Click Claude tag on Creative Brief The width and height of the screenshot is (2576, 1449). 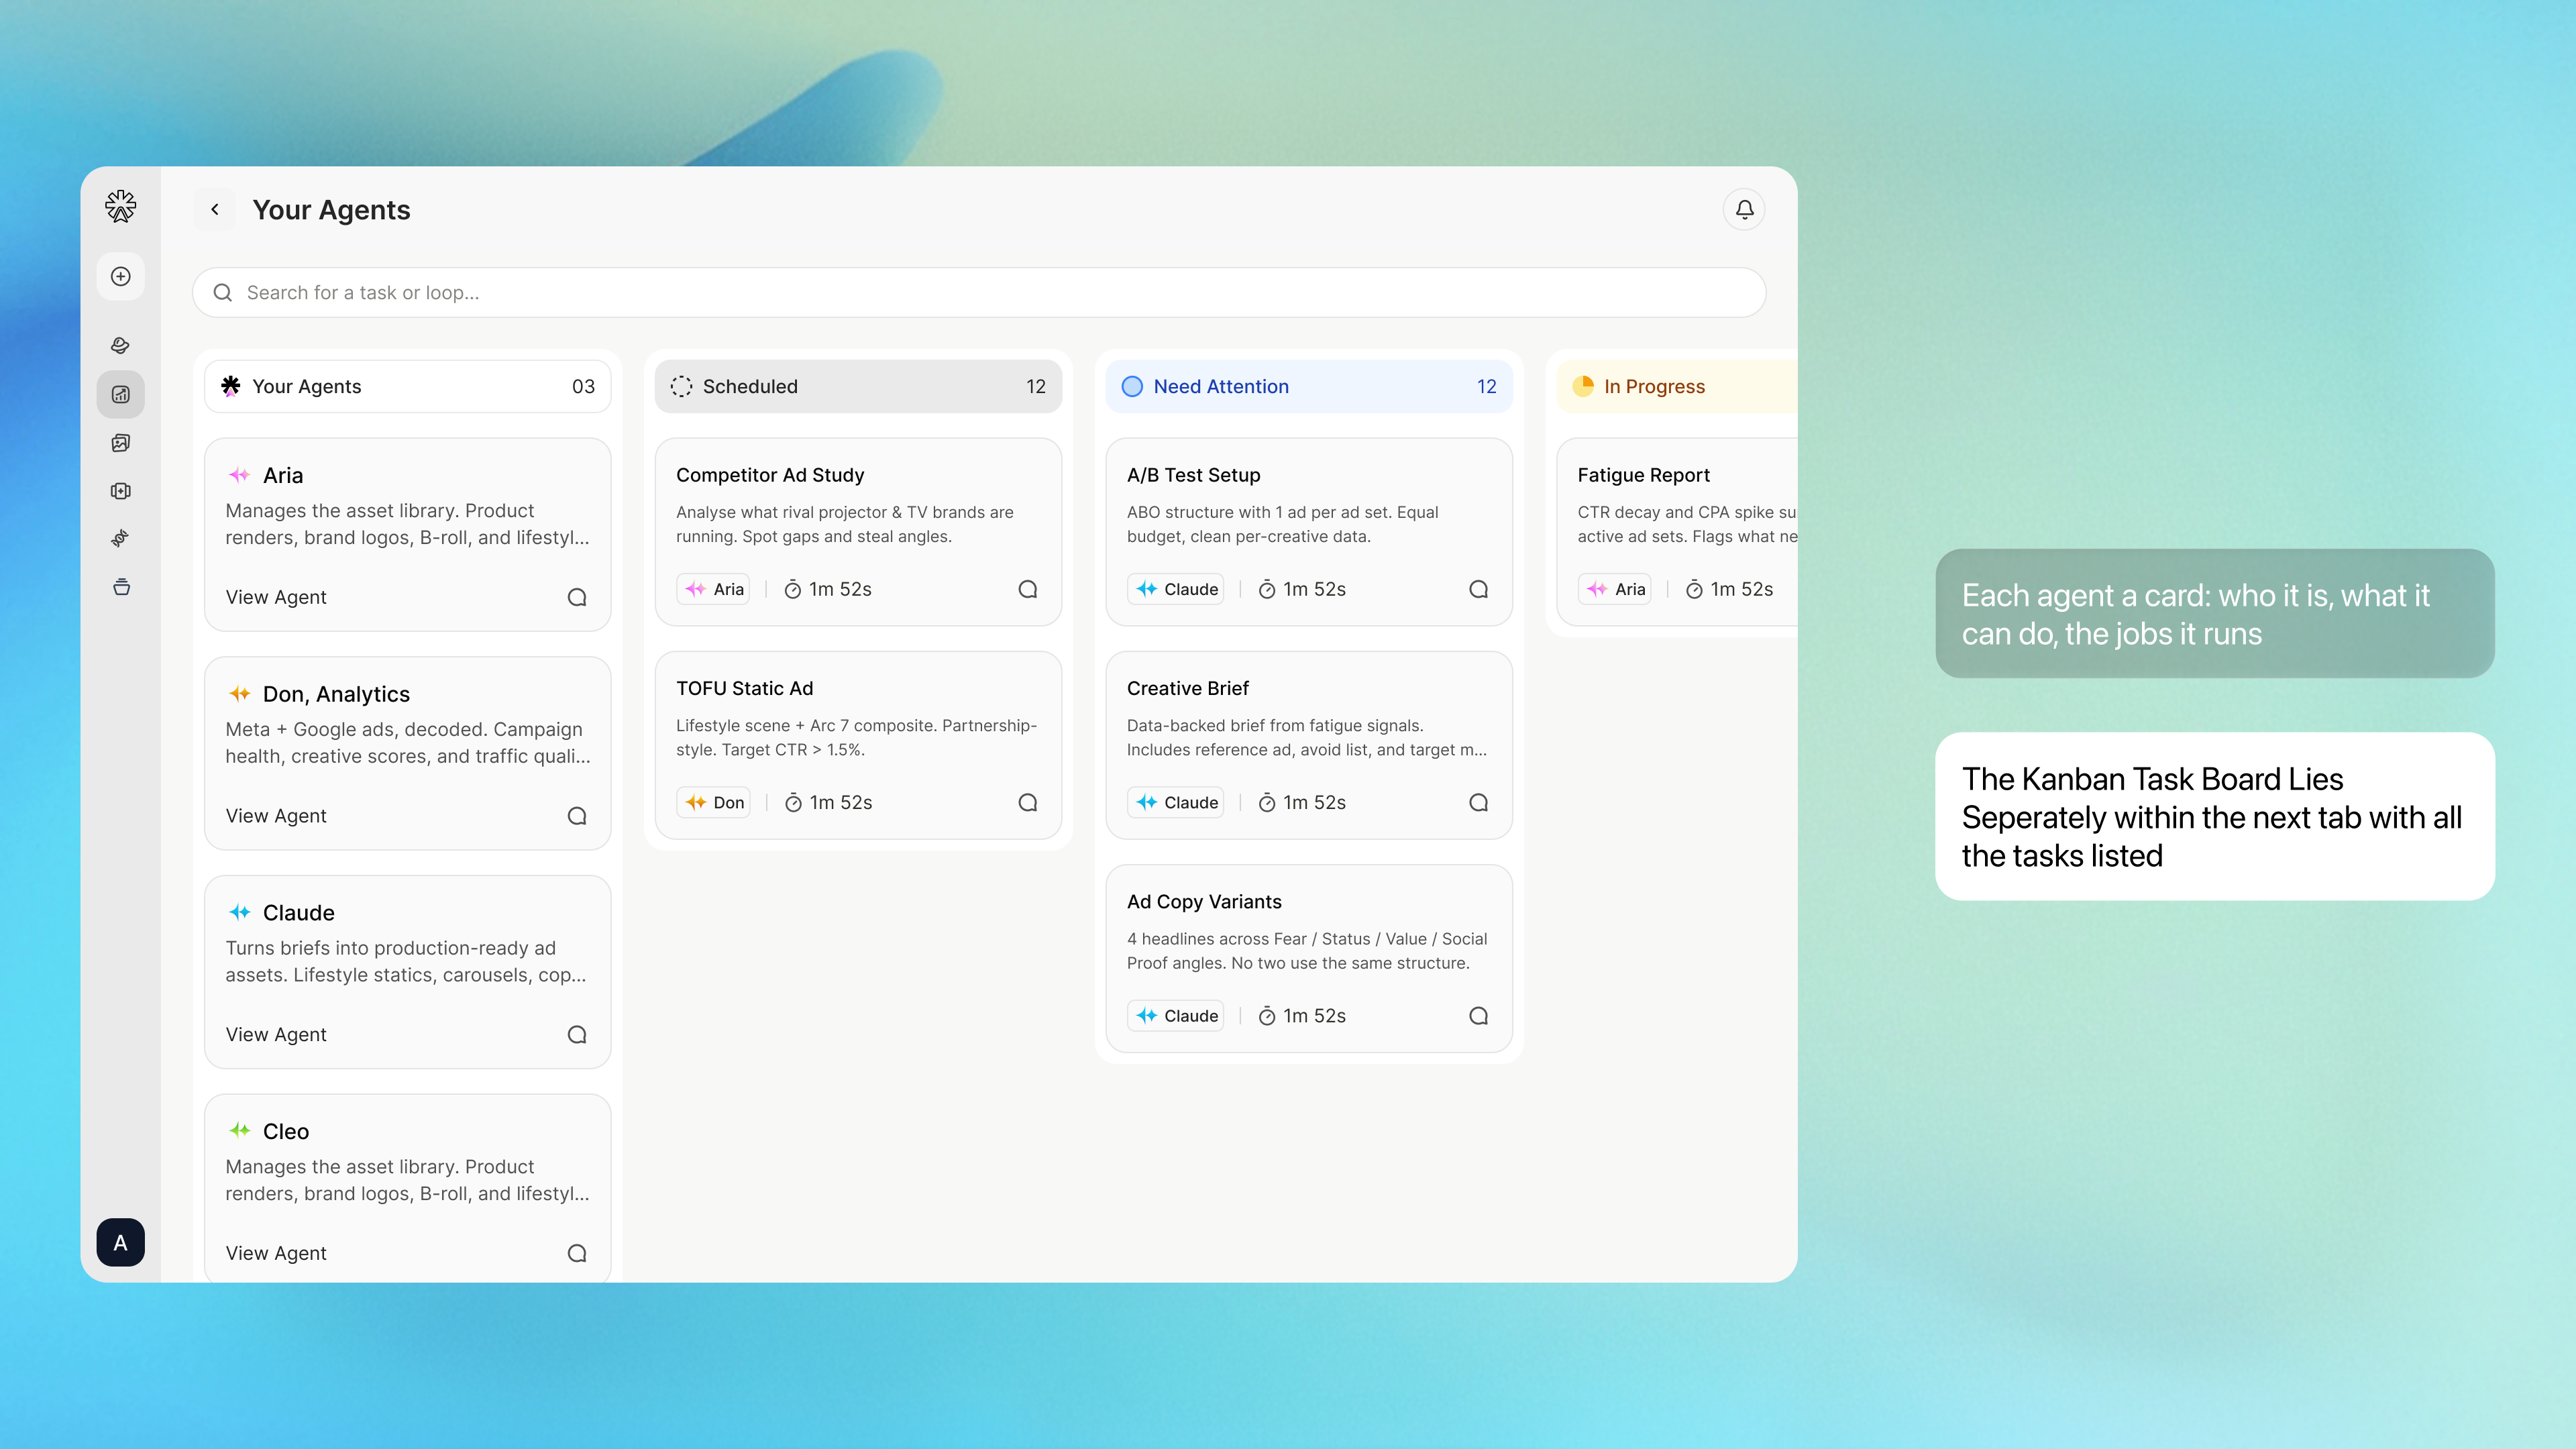point(1175,802)
